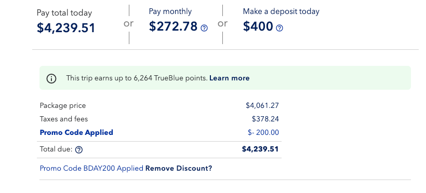
Task: Click the Promo Code Applied label
Action: (x=76, y=132)
